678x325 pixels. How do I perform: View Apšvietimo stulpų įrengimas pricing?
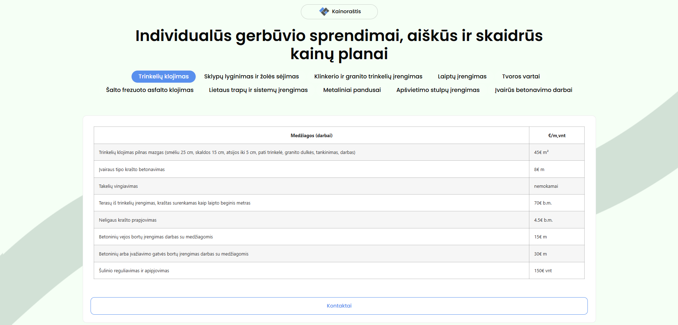438,90
